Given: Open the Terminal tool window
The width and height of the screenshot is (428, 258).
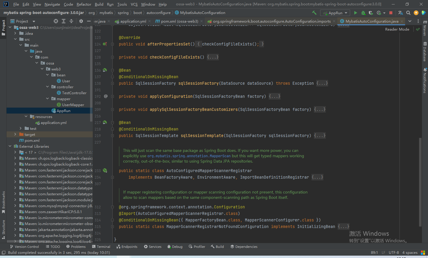Looking at the screenshot, I should pyautogui.click(x=101, y=247).
